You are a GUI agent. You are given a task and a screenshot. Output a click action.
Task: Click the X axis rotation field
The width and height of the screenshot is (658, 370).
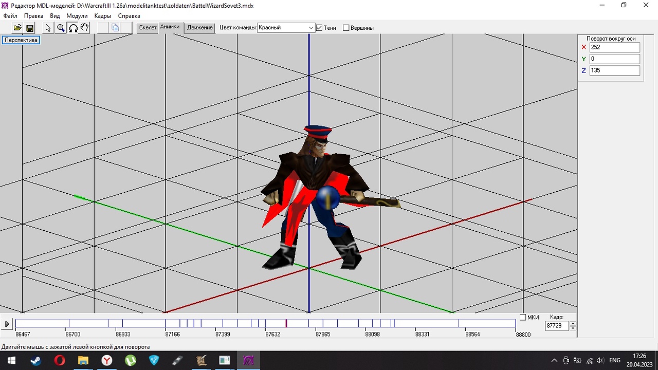coord(615,47)
